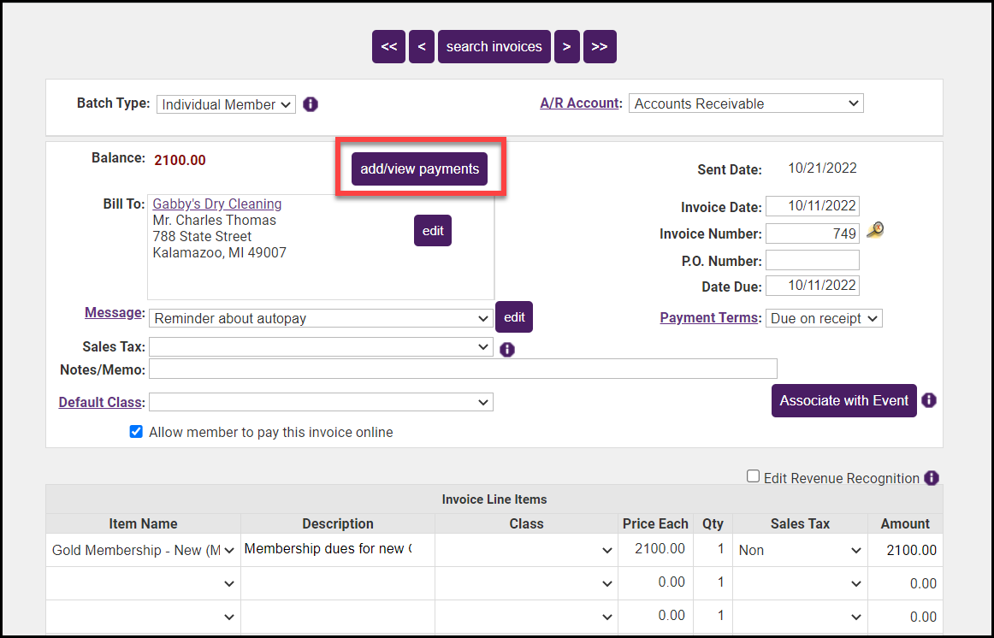Open the Batch Type dropdown

coord(226,104)
